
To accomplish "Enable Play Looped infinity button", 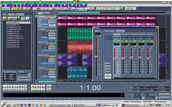I will [25, 86].
